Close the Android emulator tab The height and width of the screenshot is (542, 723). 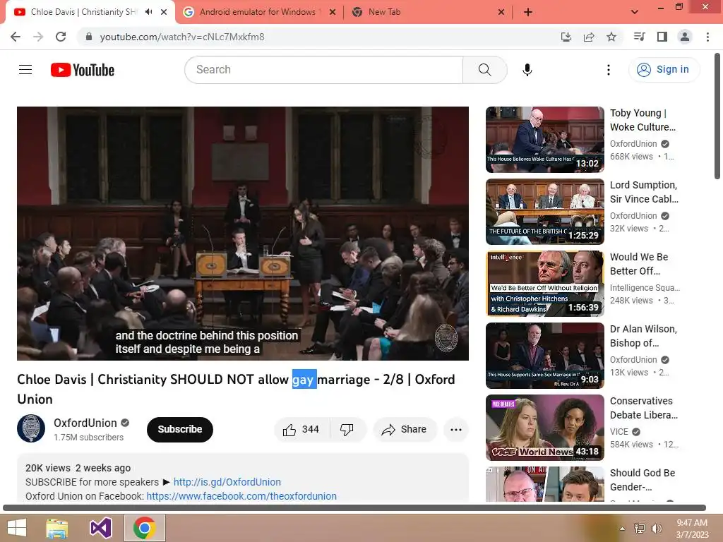click(333, 12)
